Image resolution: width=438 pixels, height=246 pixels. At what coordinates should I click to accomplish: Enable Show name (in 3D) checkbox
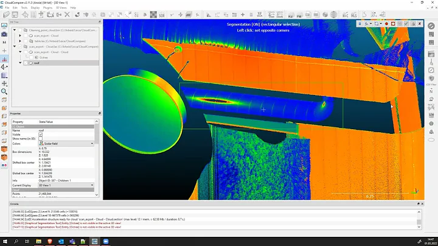(x=41, y=139)
